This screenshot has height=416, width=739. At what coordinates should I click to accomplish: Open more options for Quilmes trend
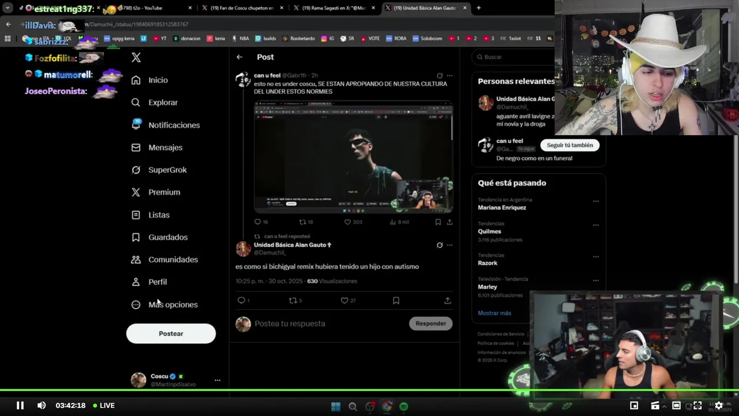(596, 225)
